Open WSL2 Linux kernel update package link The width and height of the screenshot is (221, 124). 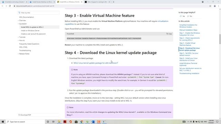pyautogui.click(x=96, y=63)
